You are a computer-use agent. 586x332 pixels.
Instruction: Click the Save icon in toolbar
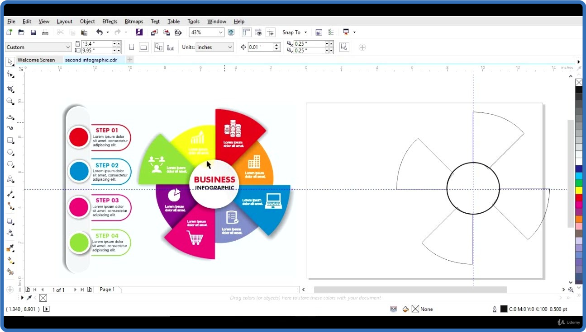click(x=33, y=33)
